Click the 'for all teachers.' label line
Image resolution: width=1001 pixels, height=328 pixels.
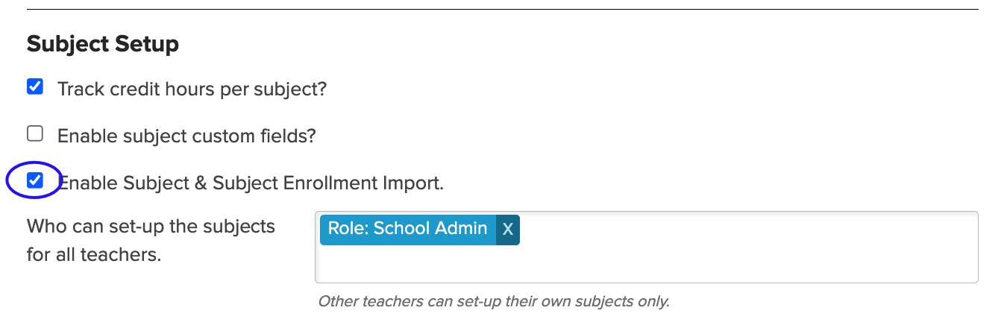pos(93,254)
